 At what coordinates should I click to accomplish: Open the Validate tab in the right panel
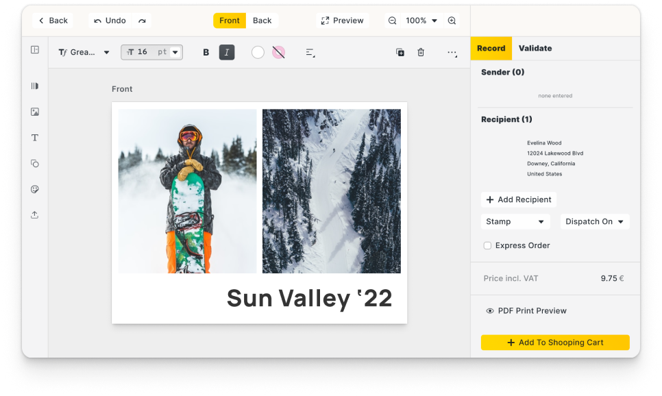point(535,48)
